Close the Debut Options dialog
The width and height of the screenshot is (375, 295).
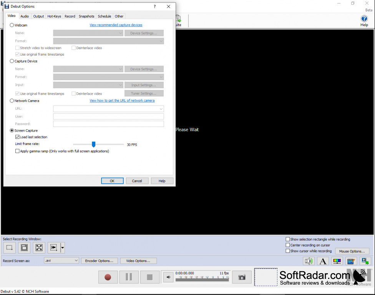pos(169,7)
